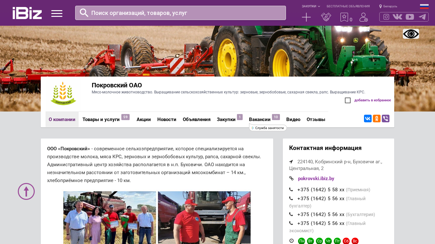Viewport: 435px width, 244px height.
Task: Go to the Объявления tab
Action: (196, 119)
